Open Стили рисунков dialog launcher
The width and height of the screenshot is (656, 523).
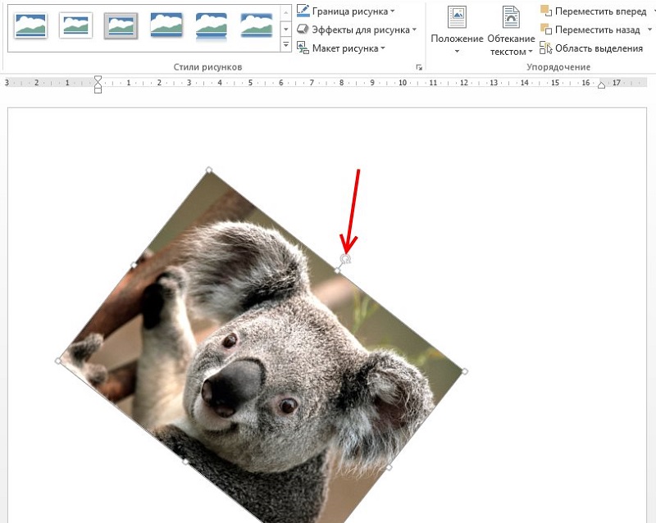(x=419, y=66)
